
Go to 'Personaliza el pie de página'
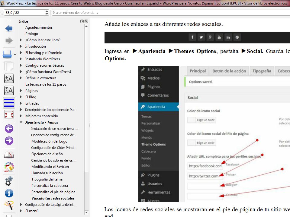(x=53, y=192)
